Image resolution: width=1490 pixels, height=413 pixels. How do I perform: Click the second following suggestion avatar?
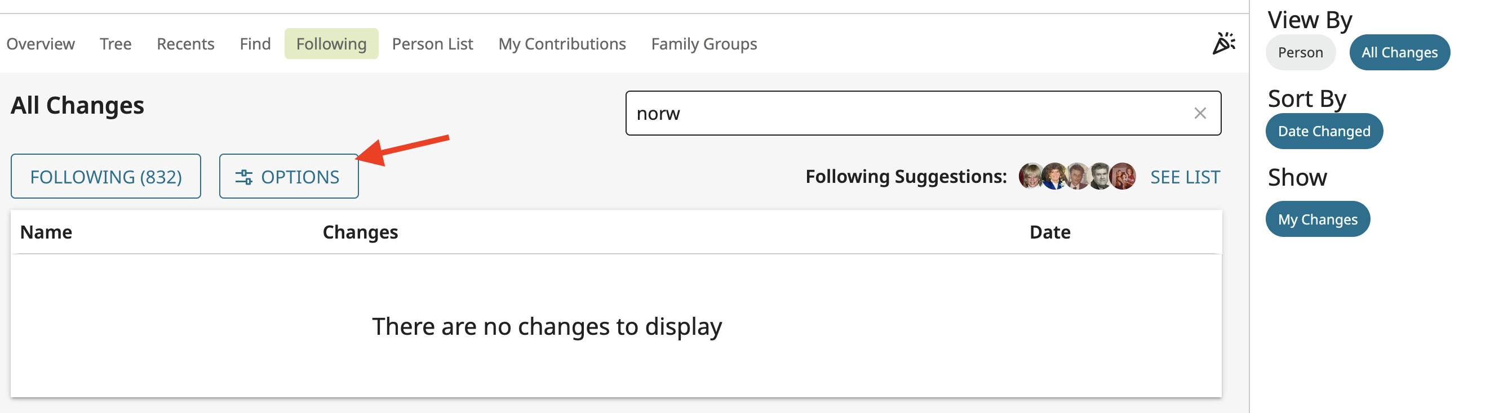point(1054,176)
